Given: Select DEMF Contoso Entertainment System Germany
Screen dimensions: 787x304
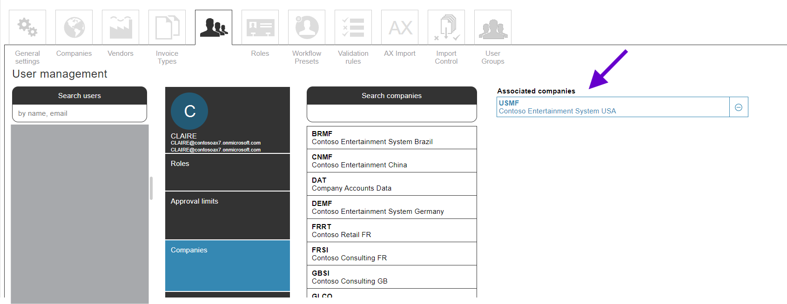Looking at the screenshot, I should (x=392, y=207).
